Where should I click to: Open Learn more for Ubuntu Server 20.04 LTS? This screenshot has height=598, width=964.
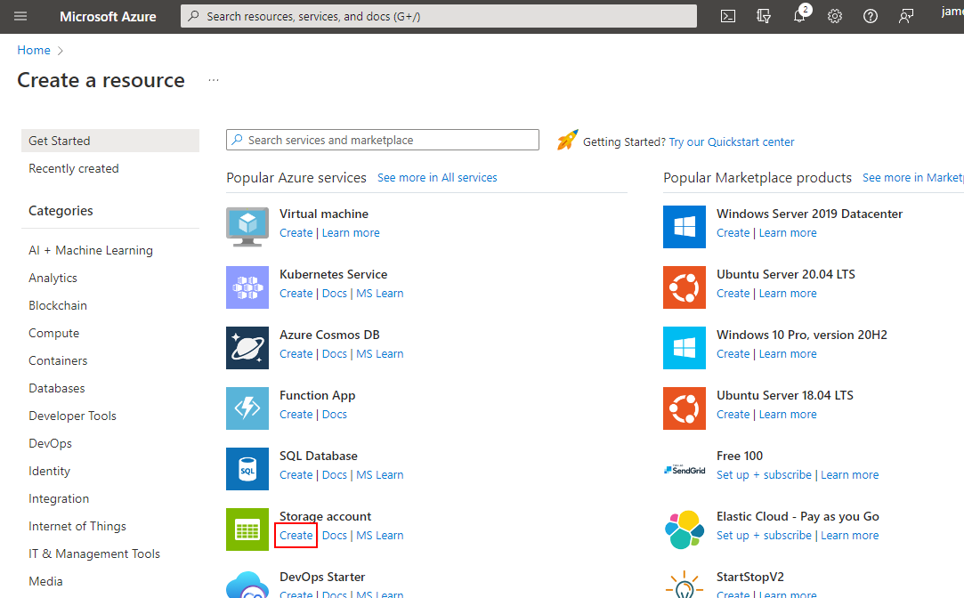coord(788,293)
